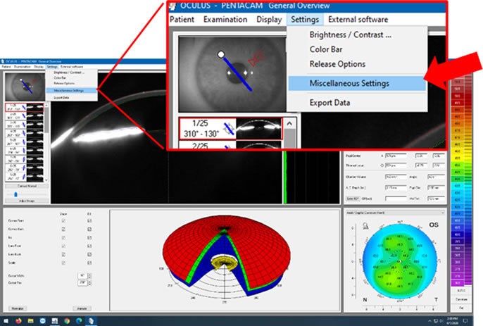Screen dimensions: 483x326
Task: Click the contrast slider handle
Action: point(15,194)
